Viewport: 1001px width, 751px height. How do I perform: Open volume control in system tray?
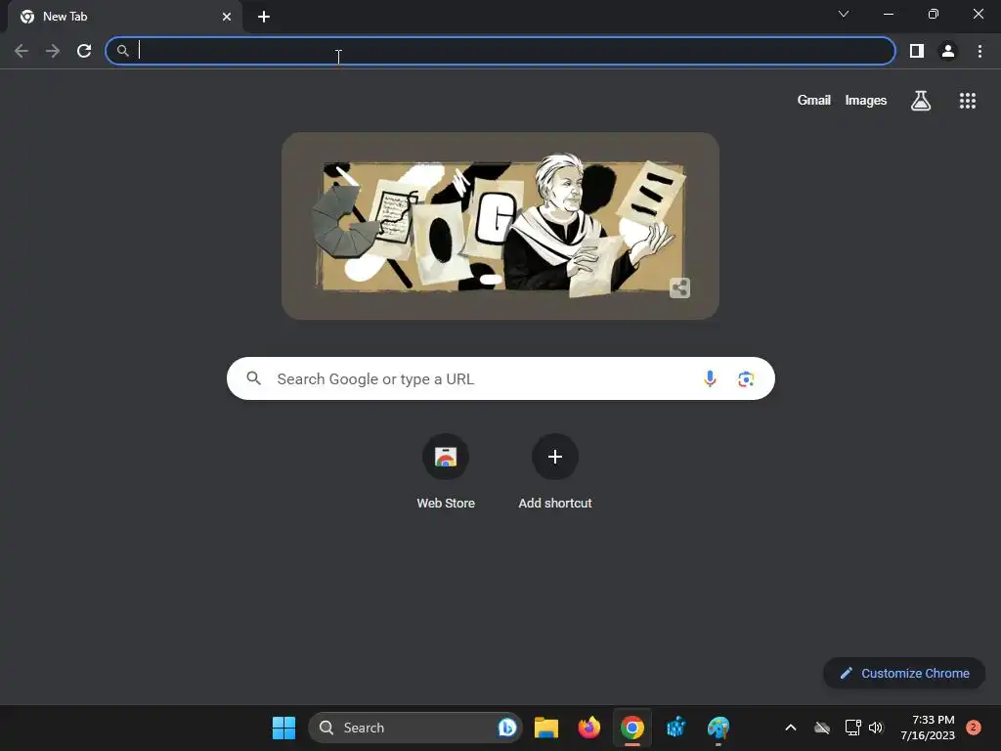click(x=876, y=728)
